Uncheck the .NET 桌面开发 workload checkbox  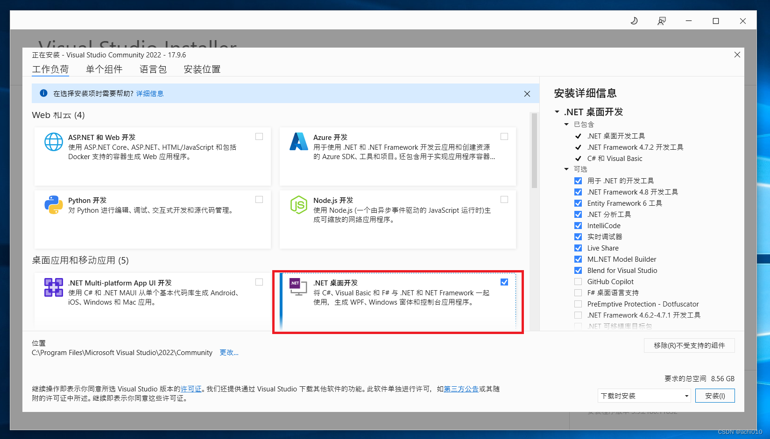pyautogui.click(x=504, y=282)
